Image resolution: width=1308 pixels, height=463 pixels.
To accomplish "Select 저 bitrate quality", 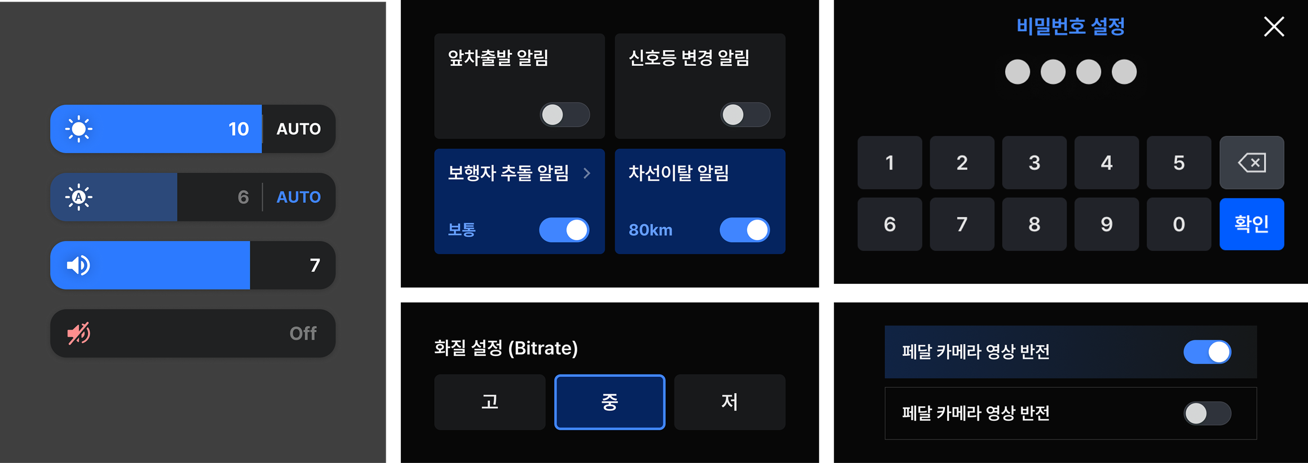I will click(729, 402).
